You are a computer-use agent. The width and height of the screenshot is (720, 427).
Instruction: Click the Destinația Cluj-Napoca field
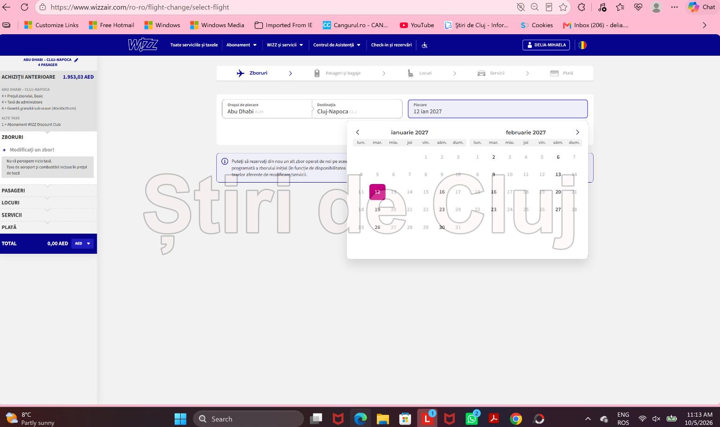click(357, 109)
